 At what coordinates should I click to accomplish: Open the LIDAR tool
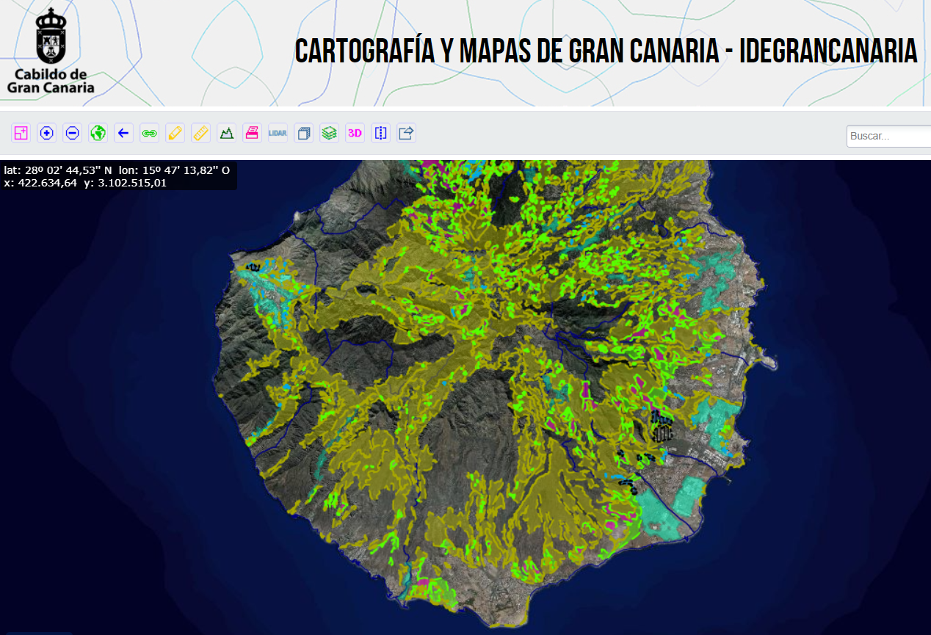278,133
